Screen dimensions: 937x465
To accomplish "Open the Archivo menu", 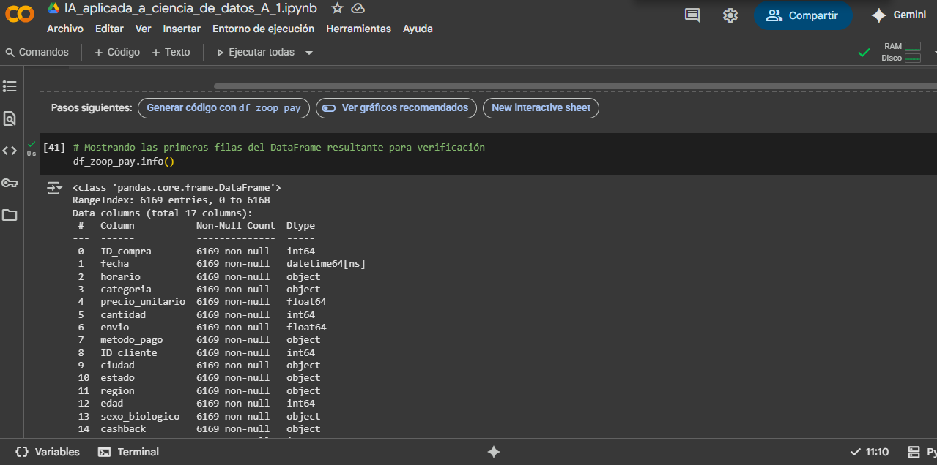I will point(65,29).
